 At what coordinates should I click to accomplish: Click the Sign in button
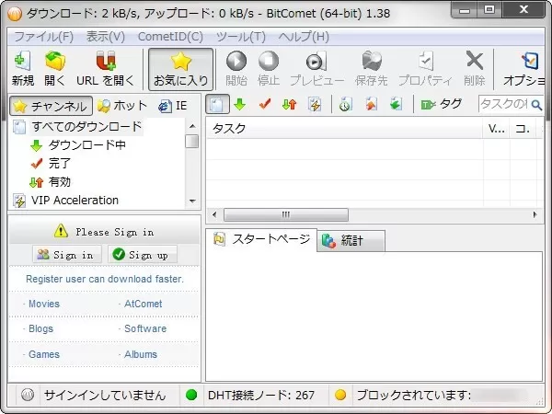[67, 255]
